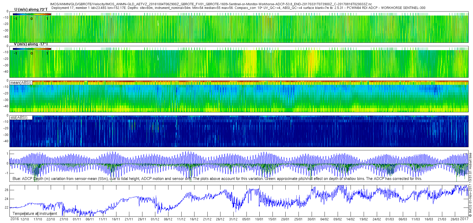Viewport: 473px width, 223px height.
Task: Click the '31/12' date tick label
Action: point(233,219)
